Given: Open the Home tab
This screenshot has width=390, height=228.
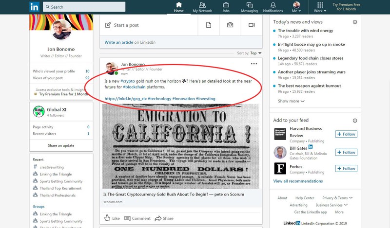Looking at the screenshot, I should coord(178,7).
